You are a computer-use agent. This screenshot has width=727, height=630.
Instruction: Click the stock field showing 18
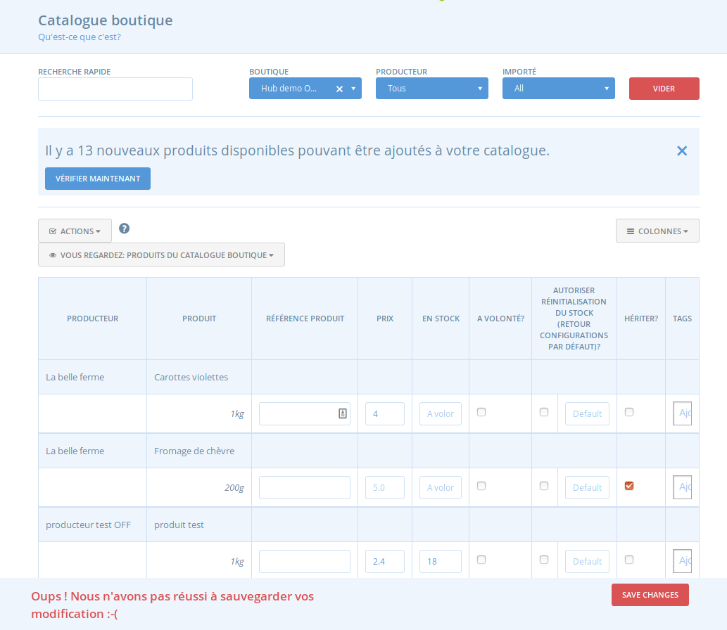pos(441,561)
